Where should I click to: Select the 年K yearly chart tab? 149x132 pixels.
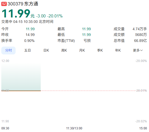pyautogui.click(x=118, y=51)
